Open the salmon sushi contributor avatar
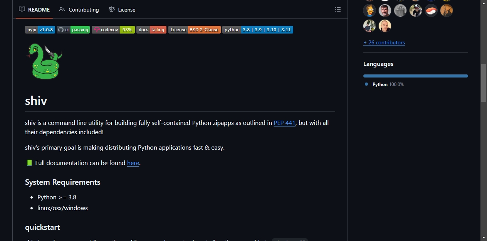 point(431,10)
